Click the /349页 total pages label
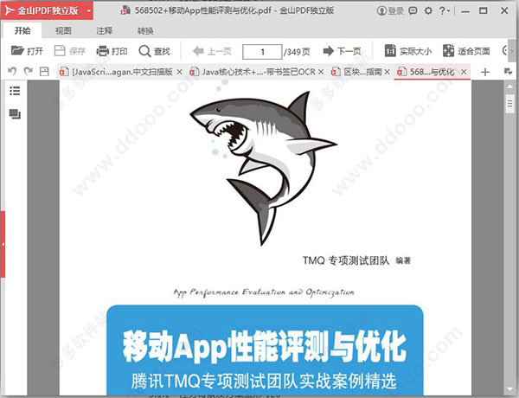 point(298,52)
